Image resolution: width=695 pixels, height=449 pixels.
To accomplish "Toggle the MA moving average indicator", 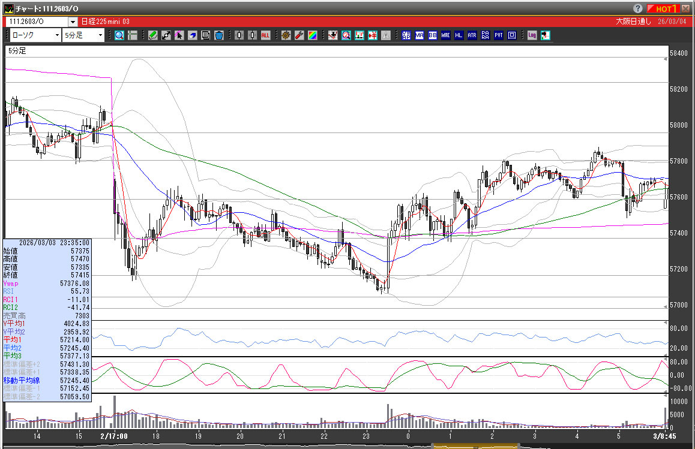I will [420, 35].
